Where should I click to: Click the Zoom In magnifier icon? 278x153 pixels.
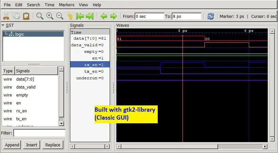(x=50, y=16)
